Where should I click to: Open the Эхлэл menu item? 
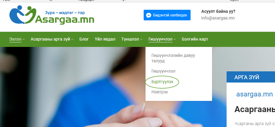coord(15,39)
